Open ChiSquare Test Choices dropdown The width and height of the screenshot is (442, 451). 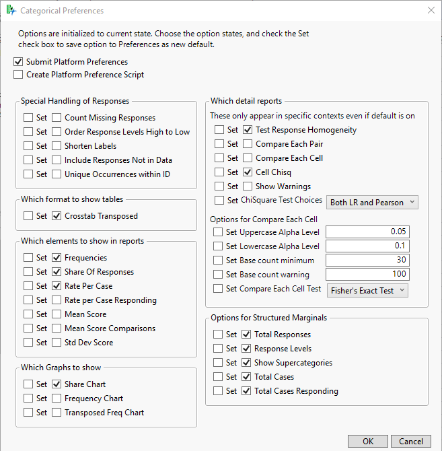coord(372,202)
